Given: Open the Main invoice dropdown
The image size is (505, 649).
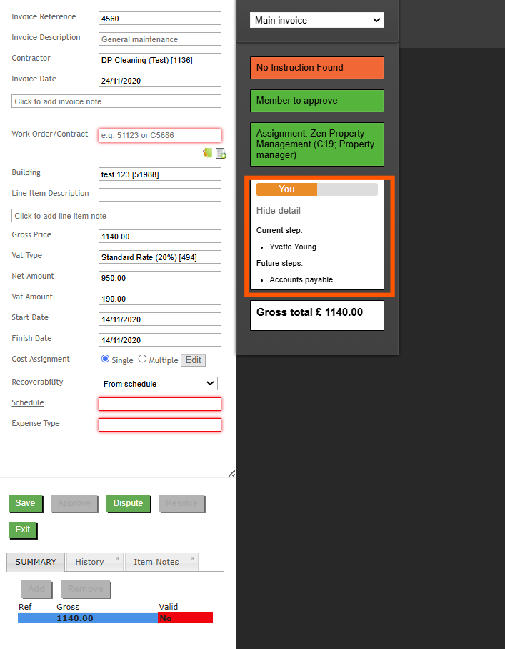Looking at the screenshot, I should 317,20.
